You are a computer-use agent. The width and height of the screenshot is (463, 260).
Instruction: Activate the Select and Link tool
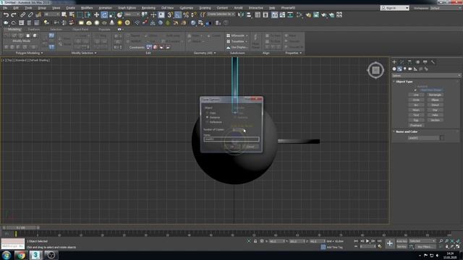(22, 14)
